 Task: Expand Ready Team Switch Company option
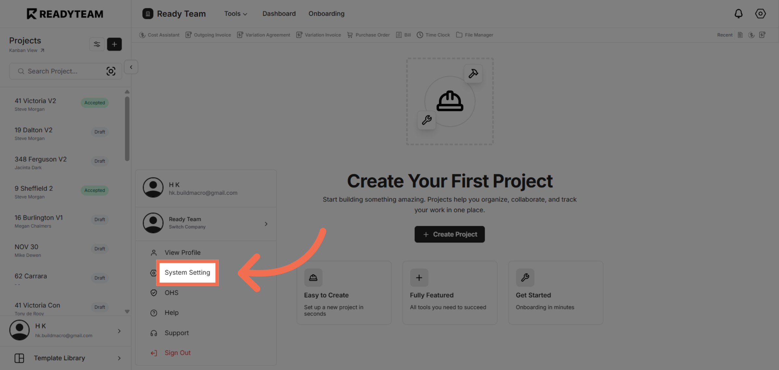tap(206, 224)
